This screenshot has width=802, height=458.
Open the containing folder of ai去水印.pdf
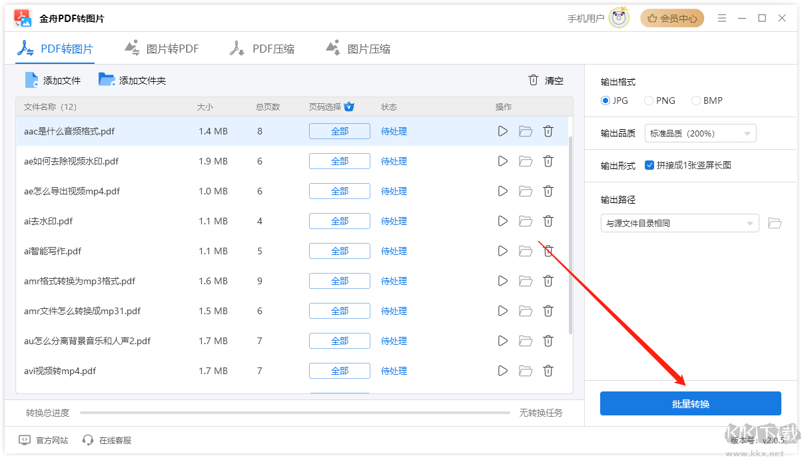pos(525,221)
